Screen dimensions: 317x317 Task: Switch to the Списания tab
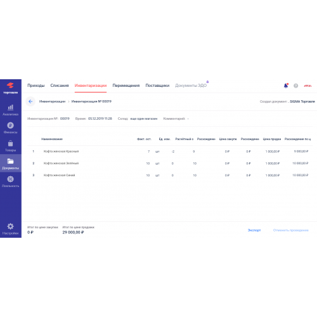point(60,86)
